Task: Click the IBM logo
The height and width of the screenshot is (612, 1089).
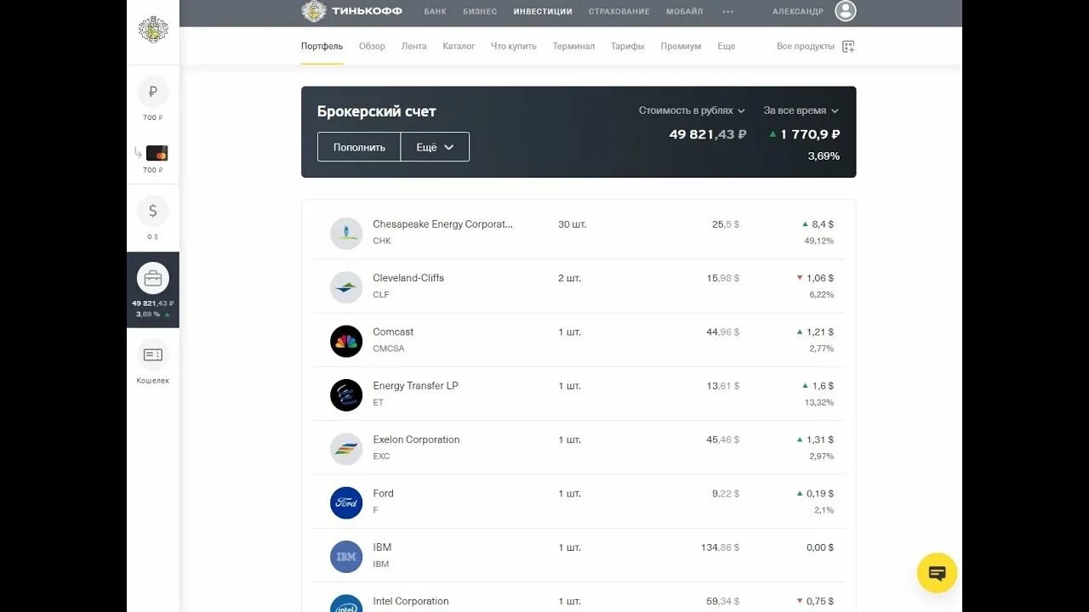Action: tap(346, 556)
